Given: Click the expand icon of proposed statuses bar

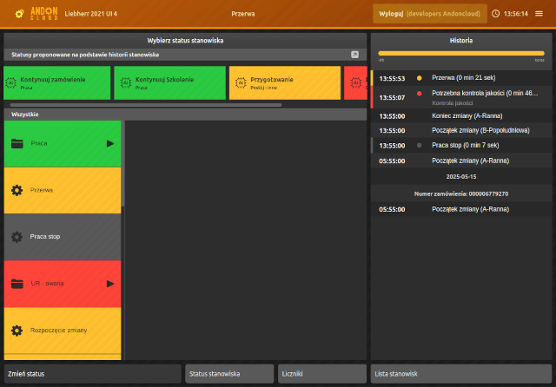Looking at the screenshot, I should coord(354,55).
